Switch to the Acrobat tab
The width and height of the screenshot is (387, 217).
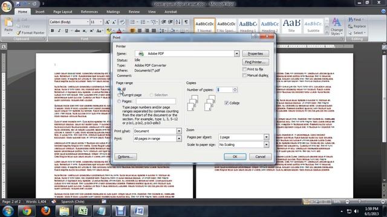click(x=171, y=11)
